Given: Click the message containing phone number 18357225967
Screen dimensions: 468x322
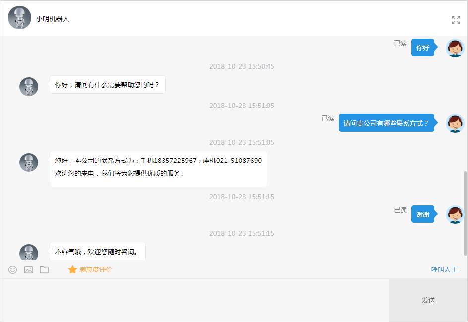Looking at the screenshot, I should (x=158, y=168).
